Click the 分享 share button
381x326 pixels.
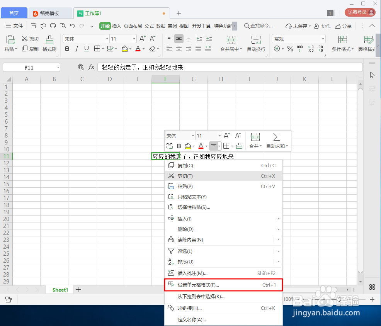(343, 26)
